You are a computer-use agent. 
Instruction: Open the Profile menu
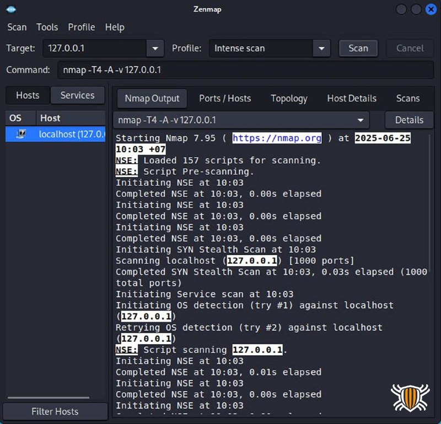click(81, 27)
